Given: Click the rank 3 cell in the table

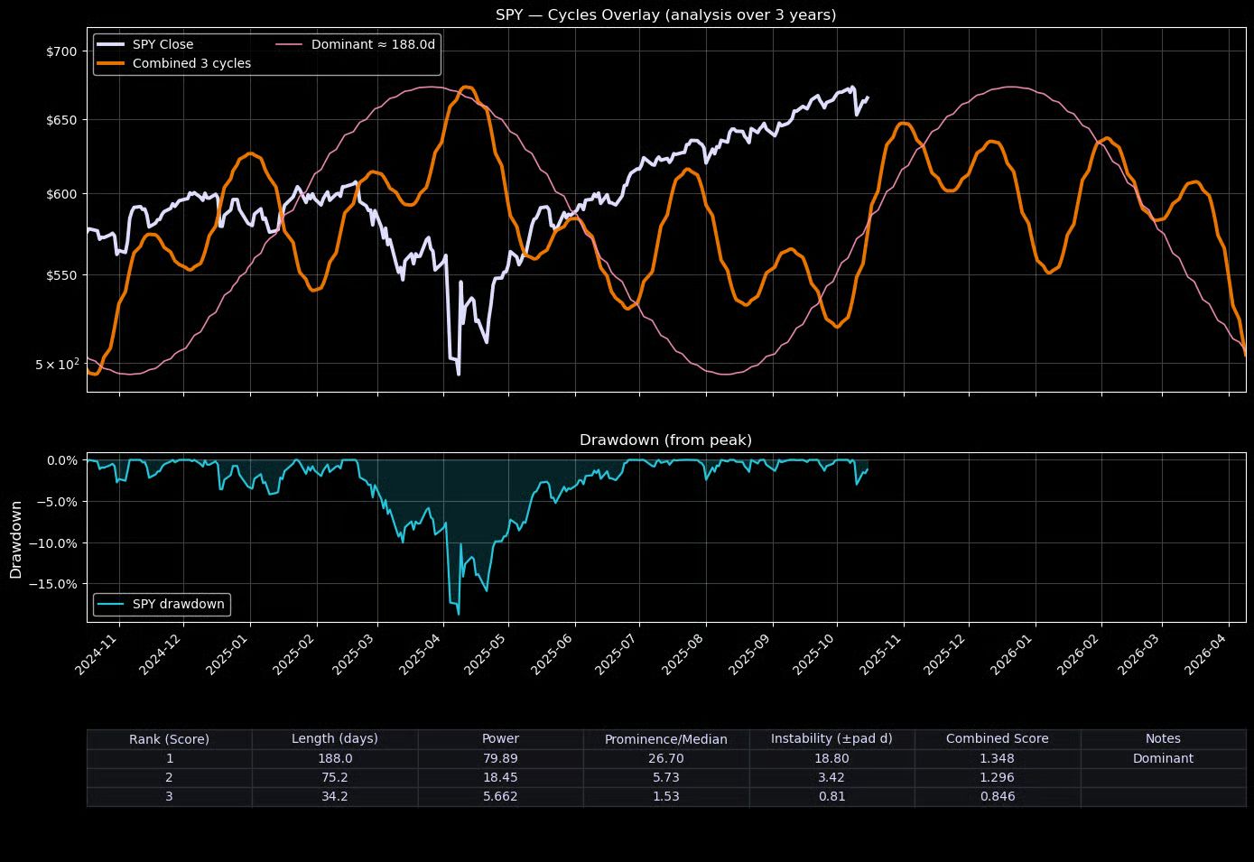Looking at the screenshot, I should pos(169,797).
